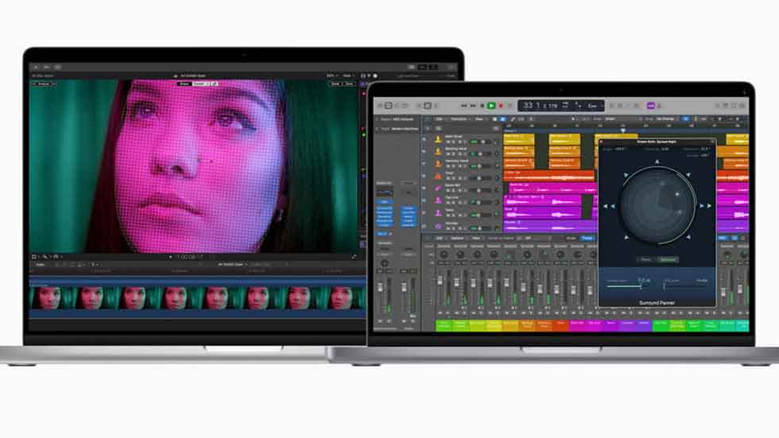The image size is (779, 438).
Task: Toggle the purple Count-in button in Logic
Action: [x=651, y=106]
